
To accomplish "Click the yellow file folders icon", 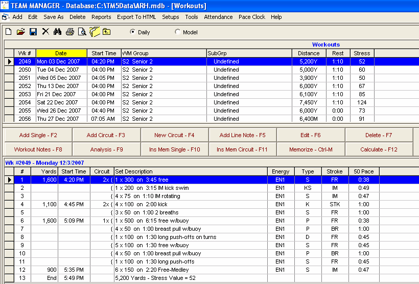I will (x=94, y=32).
